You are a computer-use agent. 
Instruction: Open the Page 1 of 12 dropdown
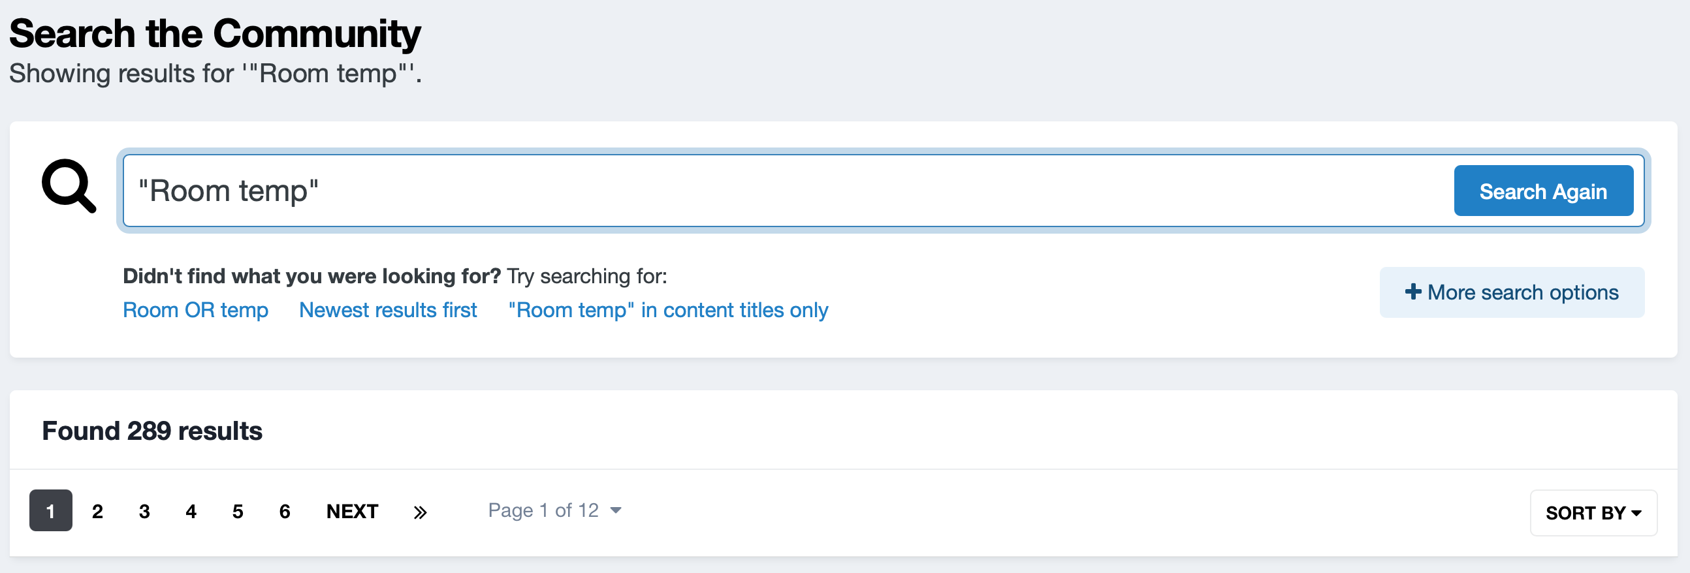tap(554, 510)
